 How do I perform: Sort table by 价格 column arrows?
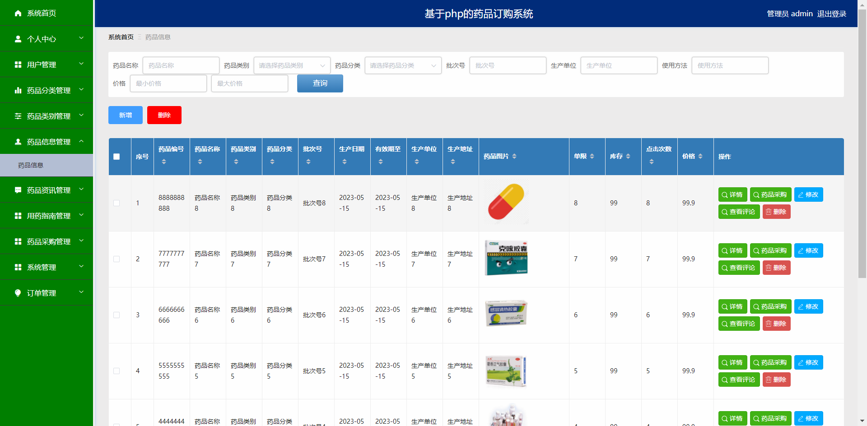pos(700,156)
